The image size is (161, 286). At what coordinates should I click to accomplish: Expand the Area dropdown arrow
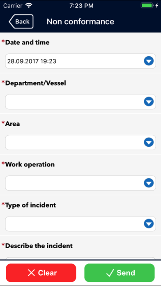coord(149,143)
